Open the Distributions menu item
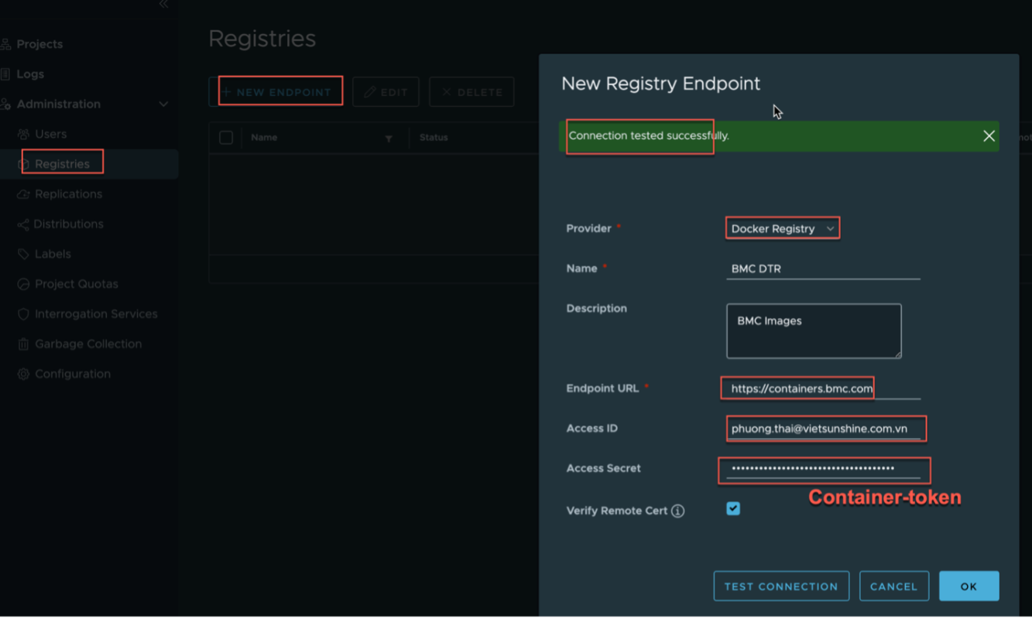Viewport: 1032px width, 619px height. (x=68, y=224)
